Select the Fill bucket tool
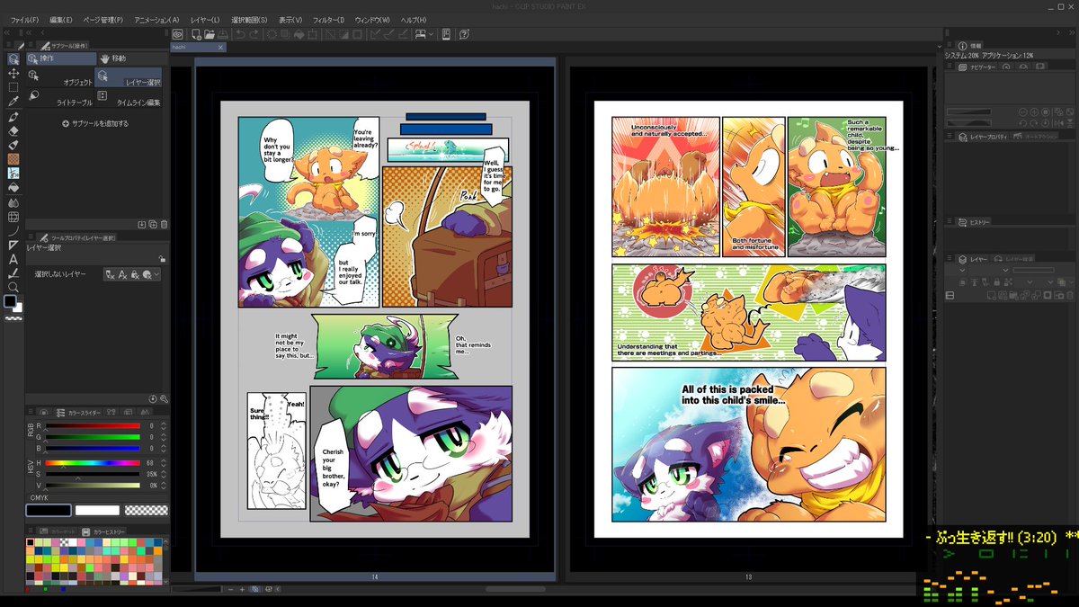 [x=13, y=188]
